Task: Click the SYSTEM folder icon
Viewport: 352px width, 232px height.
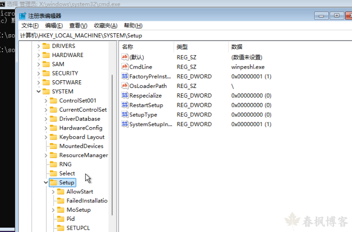Action: point(46,91)
